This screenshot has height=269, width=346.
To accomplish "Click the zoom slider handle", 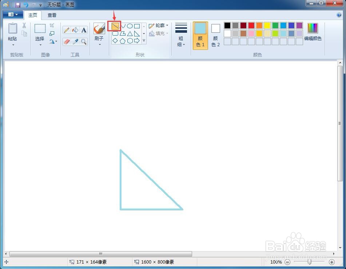I will tap(309, 262).
